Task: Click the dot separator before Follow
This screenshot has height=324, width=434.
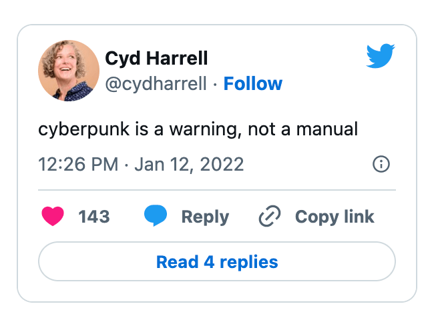Action: (215, 84)
